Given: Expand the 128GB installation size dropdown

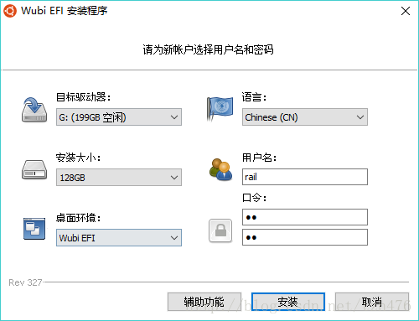Looking at the screenshot, I should click(119, 178).
